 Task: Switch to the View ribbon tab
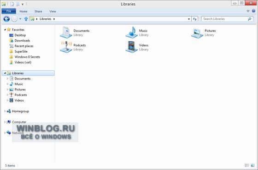coord(53,12)
